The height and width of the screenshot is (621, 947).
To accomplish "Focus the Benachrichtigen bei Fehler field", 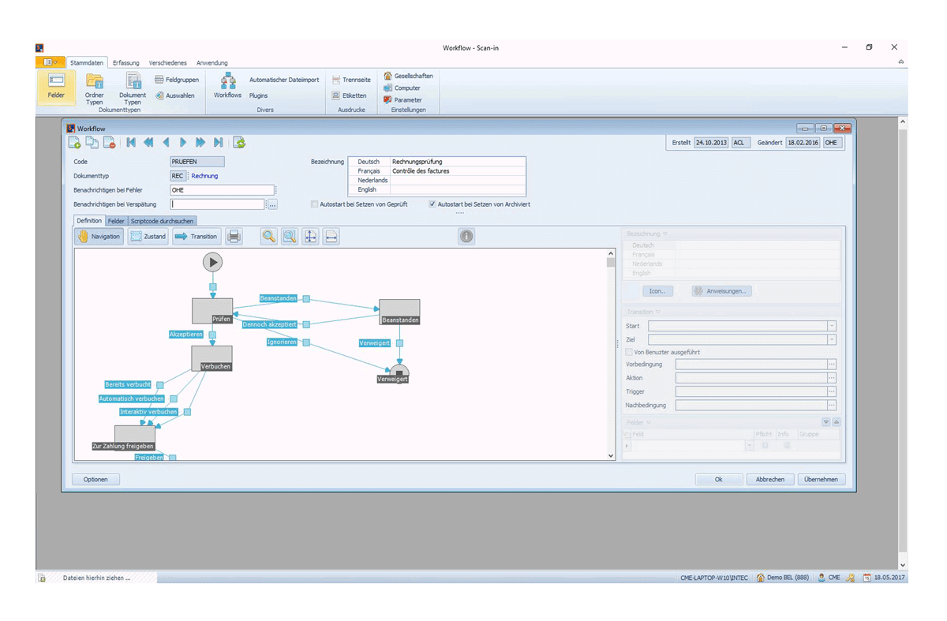I will (222, 190).
